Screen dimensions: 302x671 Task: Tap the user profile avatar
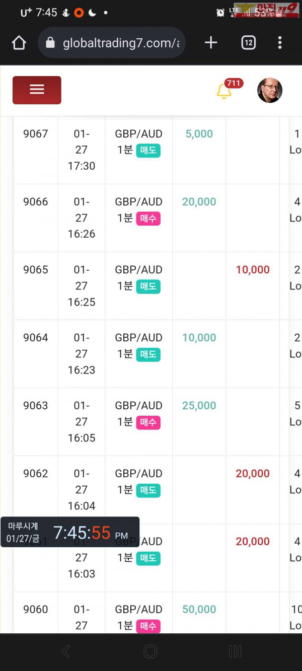270,91
